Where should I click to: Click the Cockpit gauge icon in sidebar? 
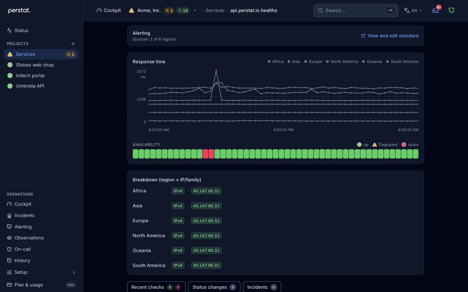coord(9,204)
